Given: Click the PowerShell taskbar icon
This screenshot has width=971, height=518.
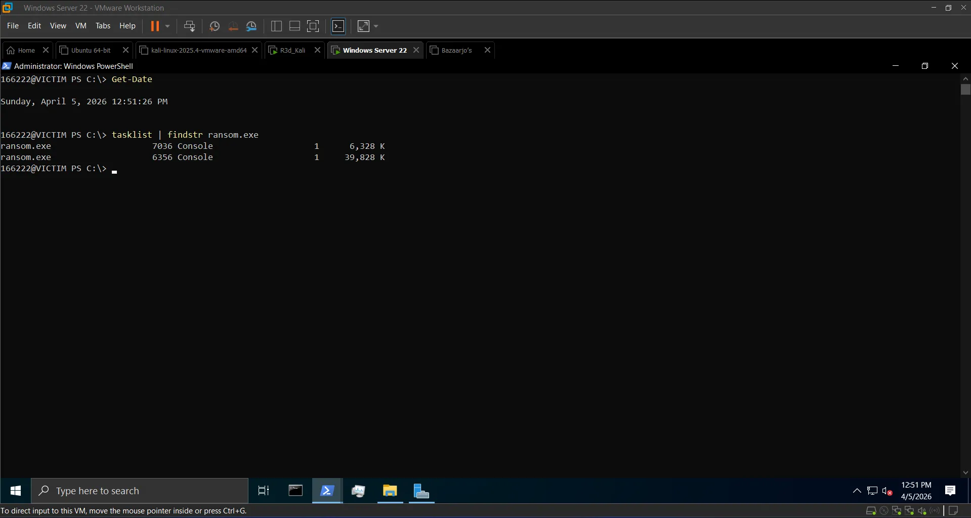Looking at the screenshot, I should pyautogui.click(x=327, y=491).
